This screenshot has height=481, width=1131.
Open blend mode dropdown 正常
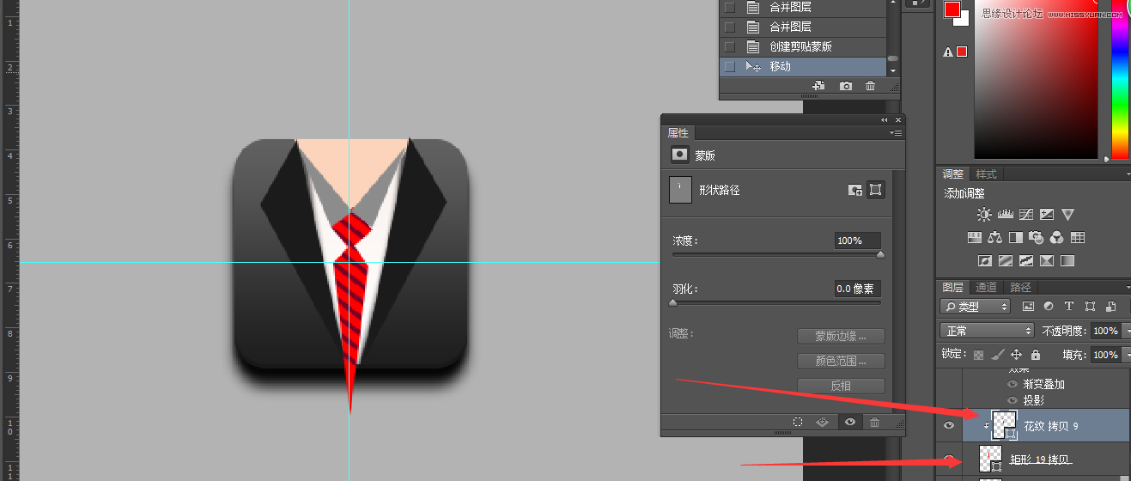click(987, 331)
